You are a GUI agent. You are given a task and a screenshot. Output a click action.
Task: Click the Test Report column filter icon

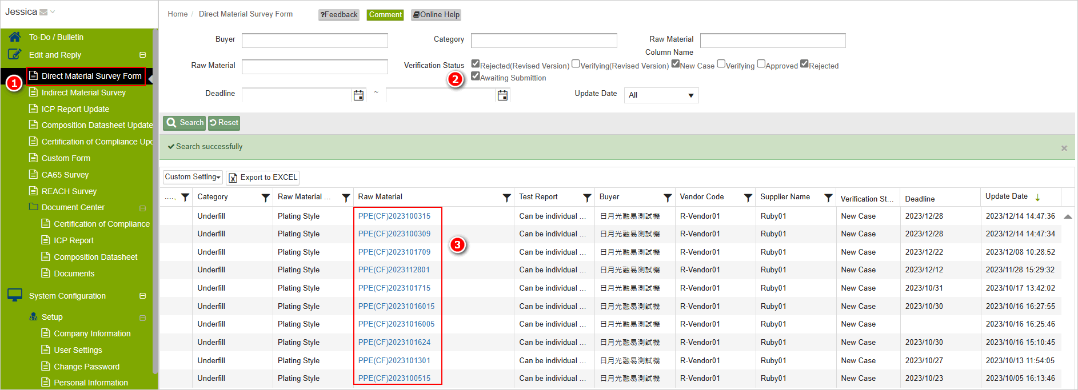point(587,198)
